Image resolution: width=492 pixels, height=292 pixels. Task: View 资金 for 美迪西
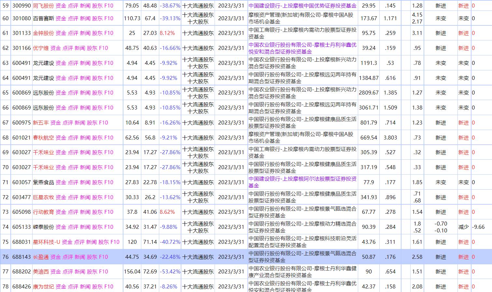tap(55, 271)
